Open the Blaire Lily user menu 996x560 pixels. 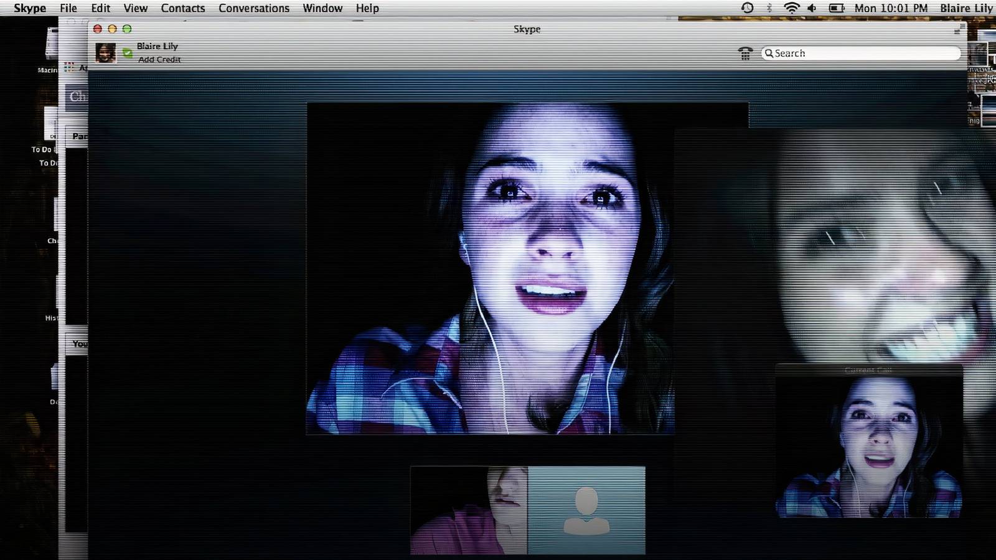pyautogui.click(x=965, y=8)
